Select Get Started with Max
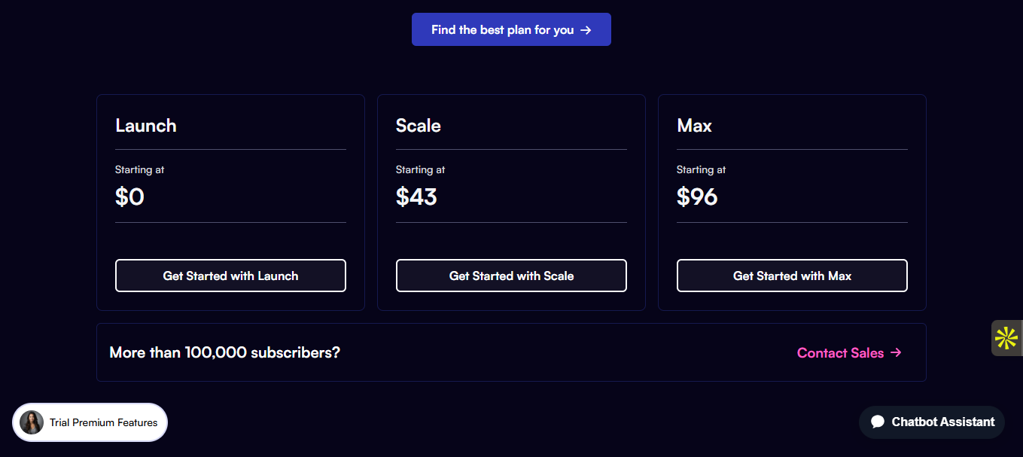This screenshot has width=1023, height=457. tap(792, 276)
